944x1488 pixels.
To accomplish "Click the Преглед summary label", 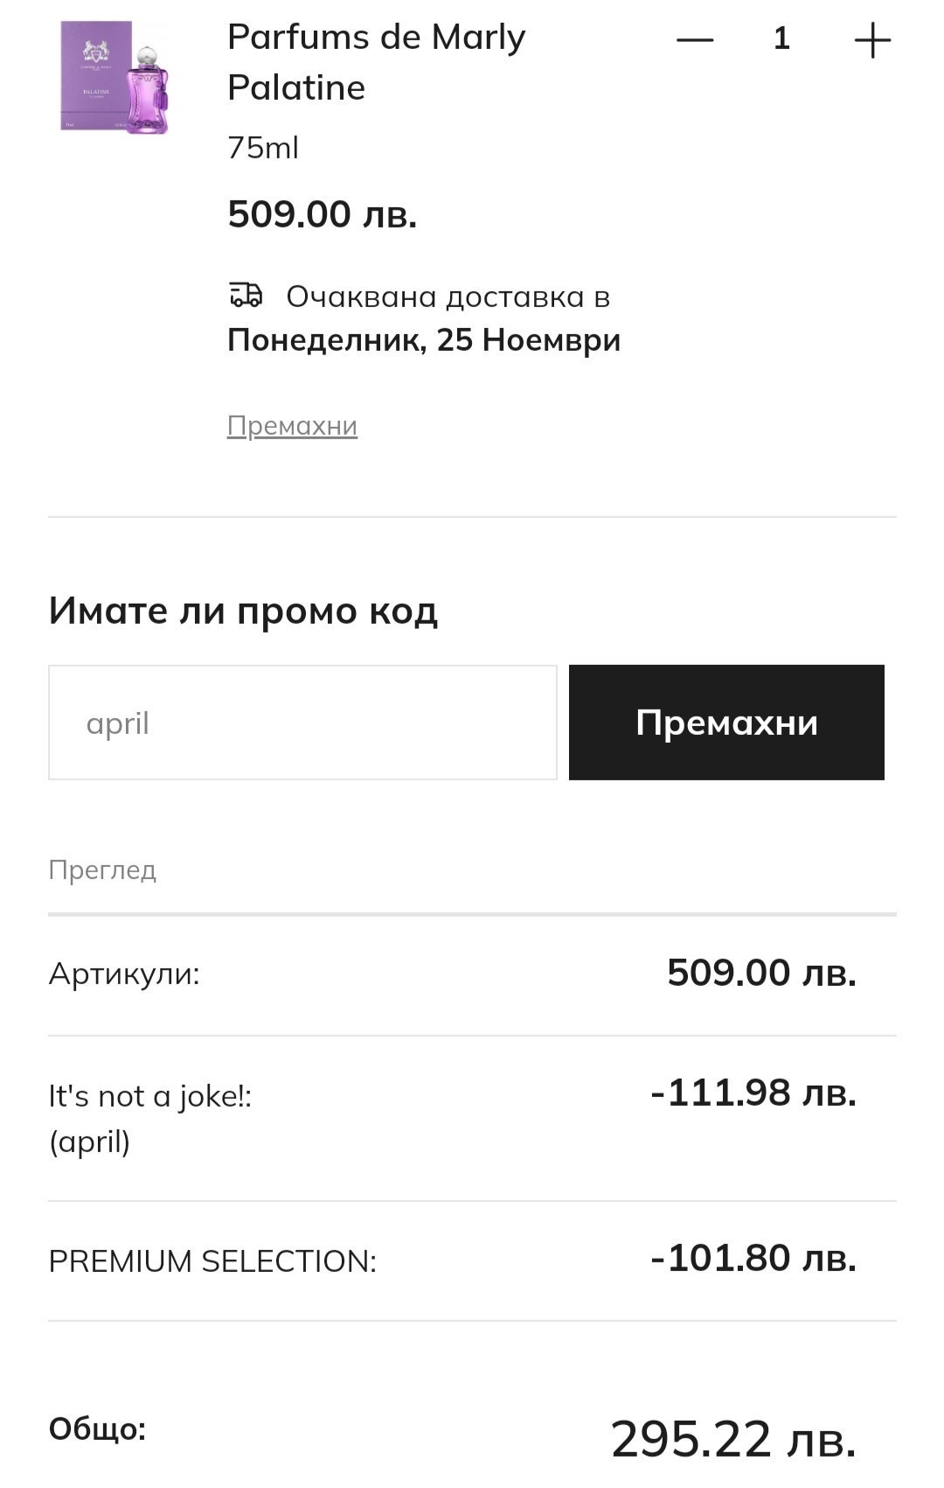I will pos(102,870).
